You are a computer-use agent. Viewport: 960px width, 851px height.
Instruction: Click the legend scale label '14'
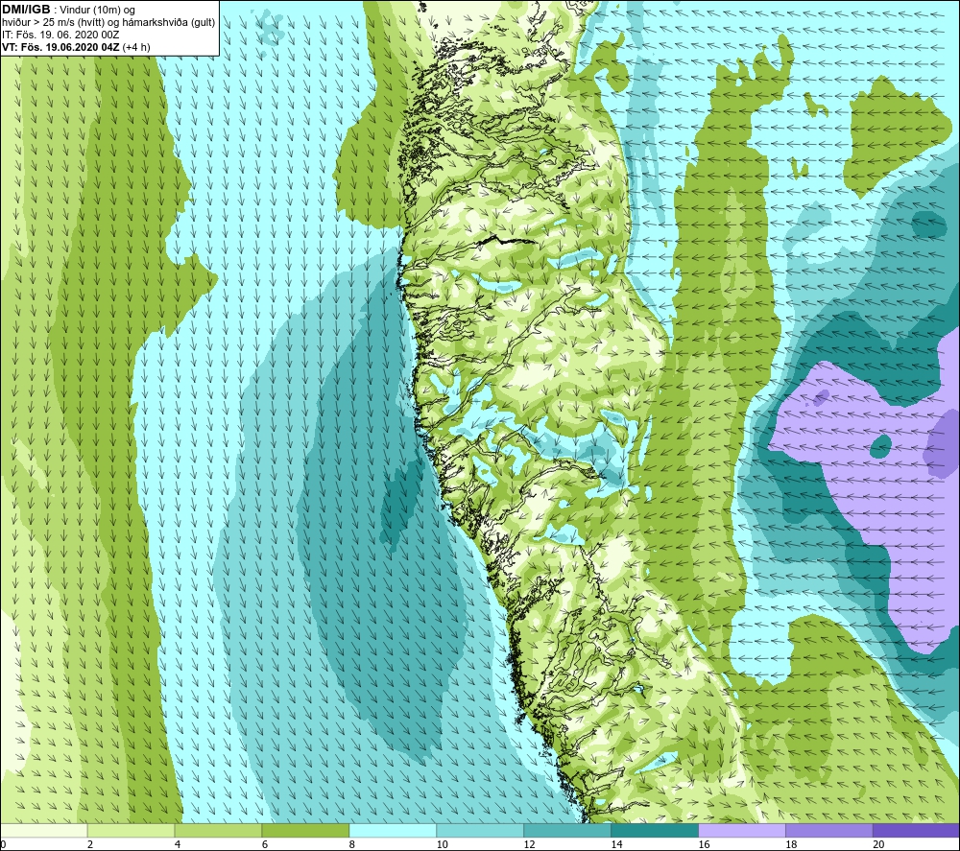pyautogui.click(x=616, y=844)
